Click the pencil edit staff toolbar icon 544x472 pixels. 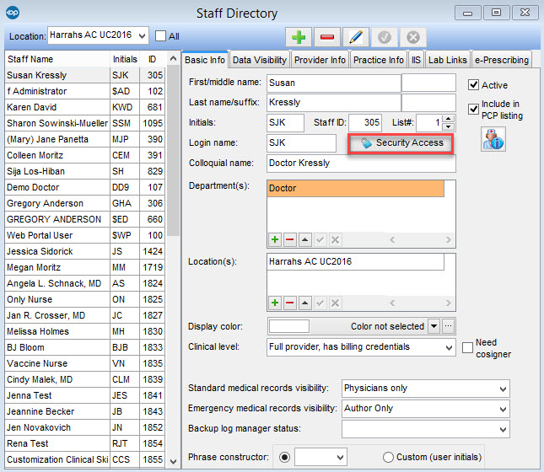356,37
